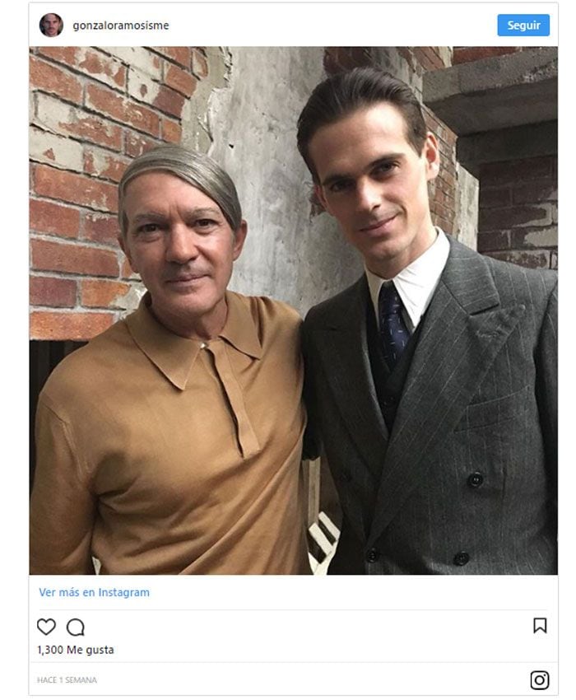This screenshot has width=576, height=700.
Task: Open the gonzaloramosisme username link
Action: pos(121,26)
